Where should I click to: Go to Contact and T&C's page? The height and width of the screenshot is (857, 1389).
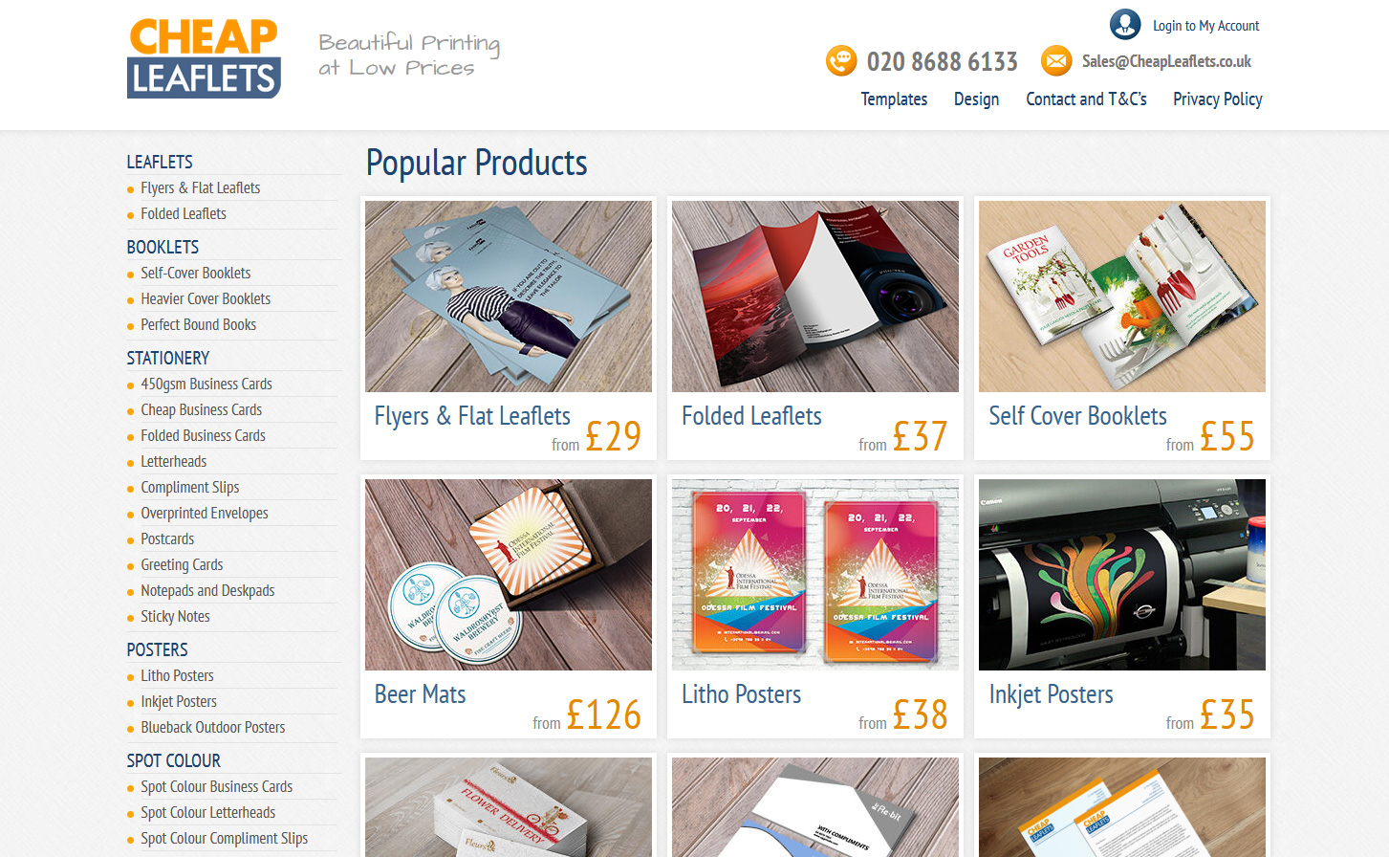click(1086, 99)
